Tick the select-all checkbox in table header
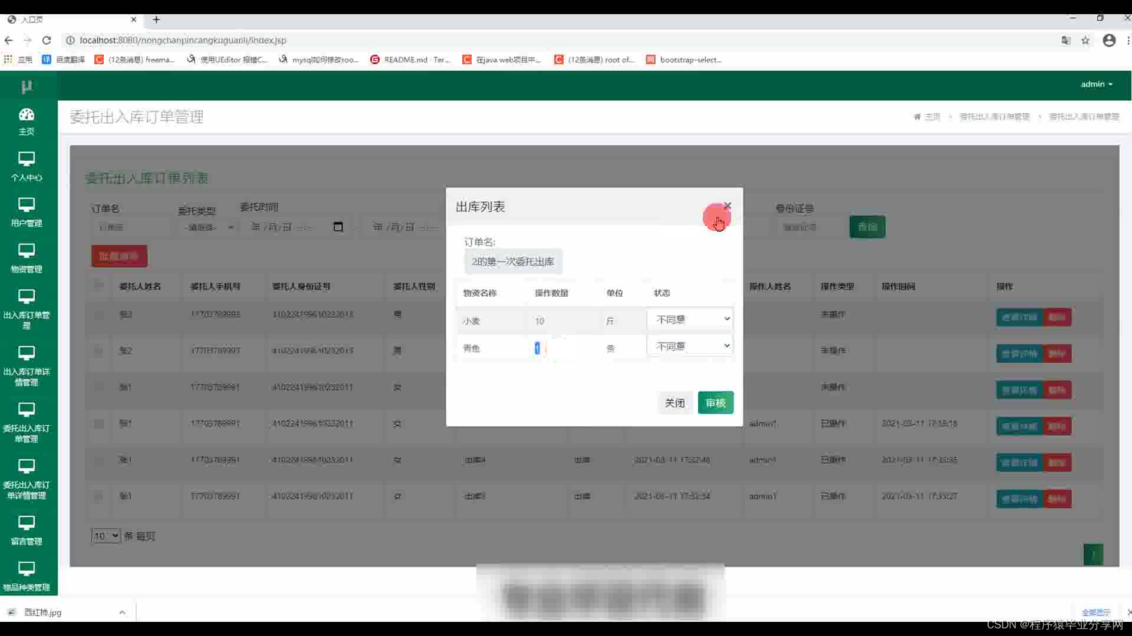This screenshot has height=636, width=1132. click(x=98, y=286)
